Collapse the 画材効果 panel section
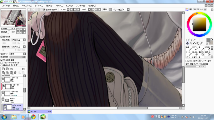Screen dimensions: 214x120 2,37
